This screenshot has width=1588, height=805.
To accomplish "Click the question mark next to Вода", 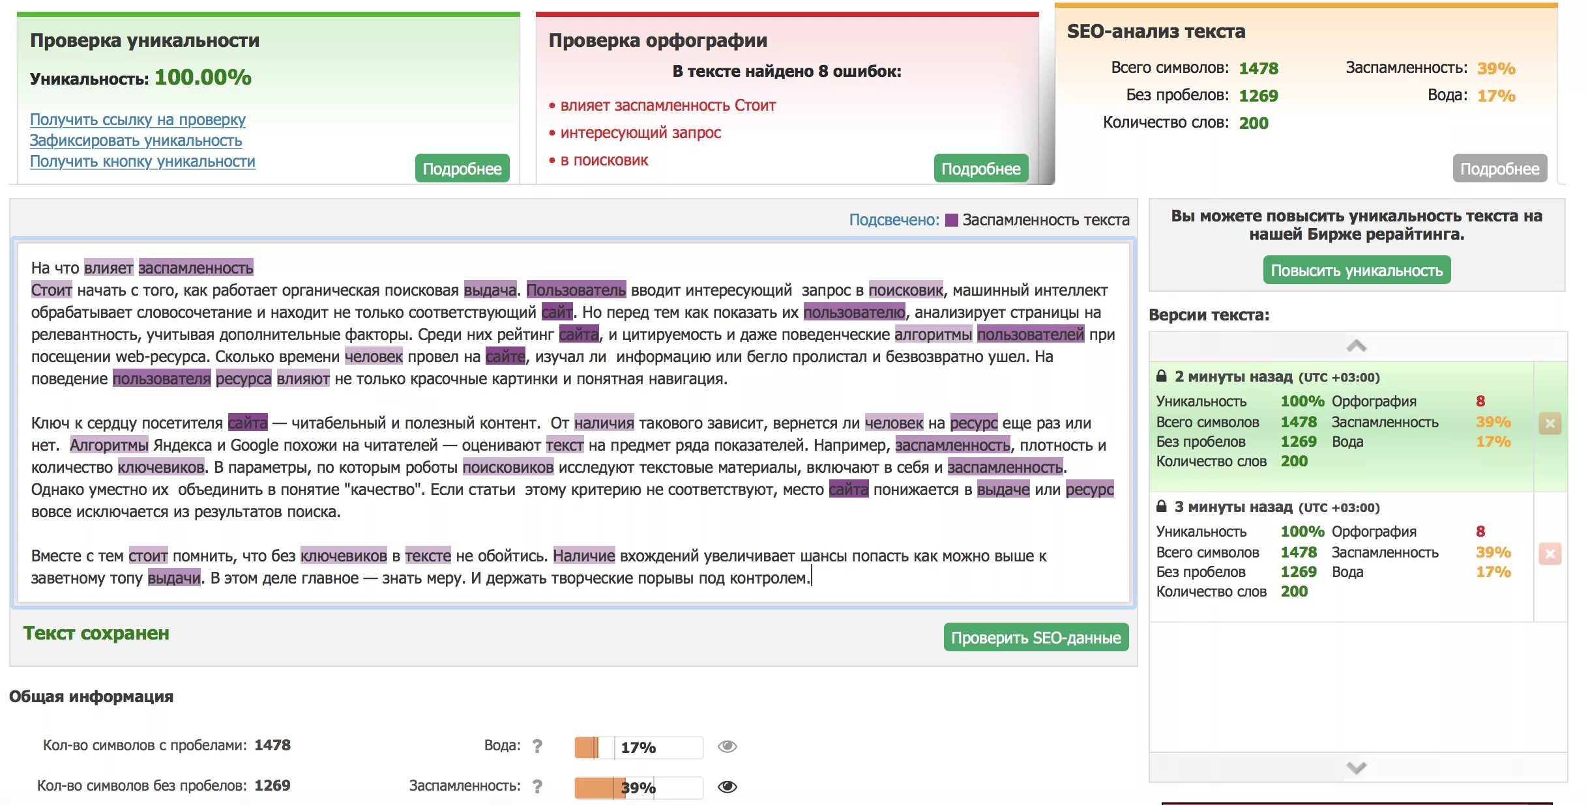I will click(x=537, y=746).
